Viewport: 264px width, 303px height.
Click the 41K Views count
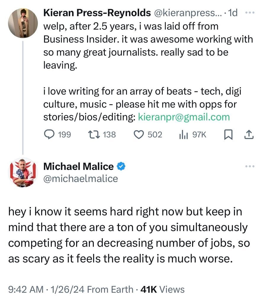coord(162,289)
